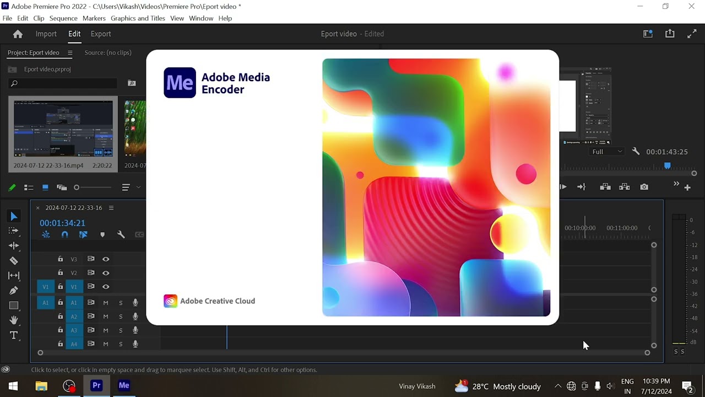705x397 pixels.
Task: Export a frame with the camera icon
Action: 644,187
